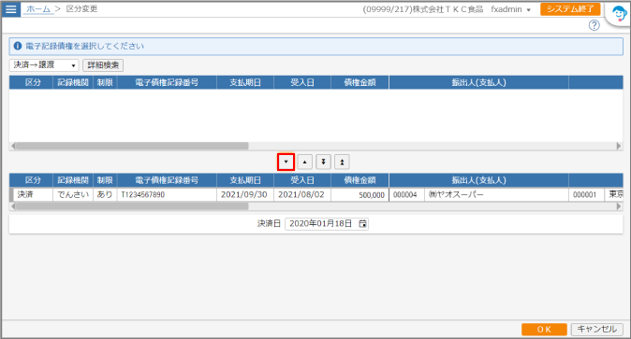Select the ㈱ヤオスーパー payer name cell

496,194
